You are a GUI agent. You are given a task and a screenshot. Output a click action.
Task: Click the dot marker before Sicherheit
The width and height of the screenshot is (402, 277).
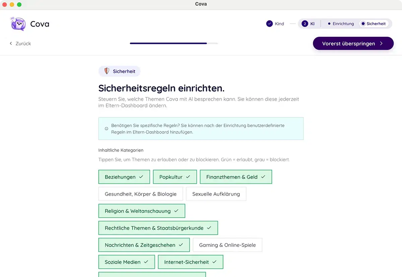[363, 24]
